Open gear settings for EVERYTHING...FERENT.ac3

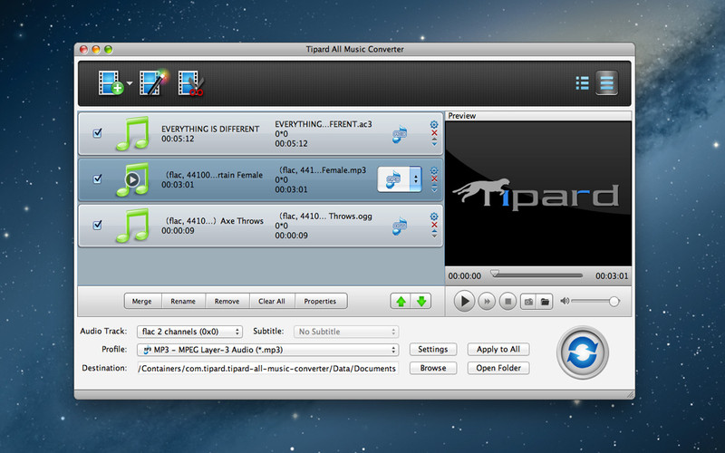(434, 124)
